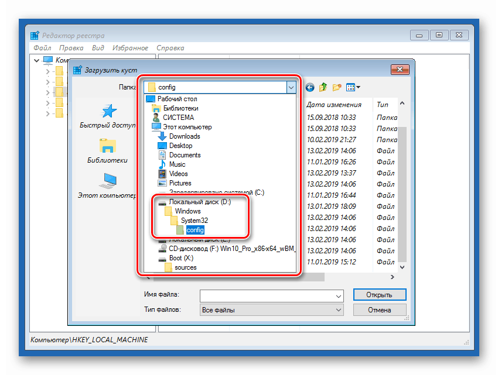Click the Back navigation arrow icon
The height and width of the screenshot is (375, 498).
pyautogui.click(x=310, y=87)
